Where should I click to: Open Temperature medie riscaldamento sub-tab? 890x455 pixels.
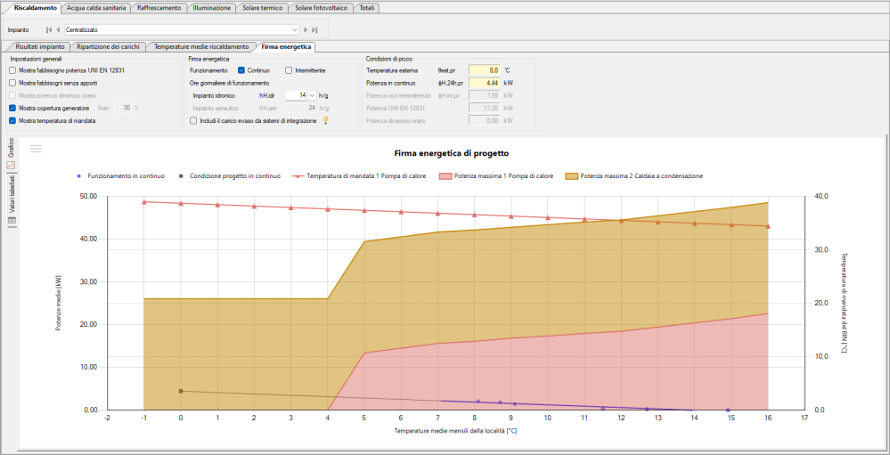(201, 47)
